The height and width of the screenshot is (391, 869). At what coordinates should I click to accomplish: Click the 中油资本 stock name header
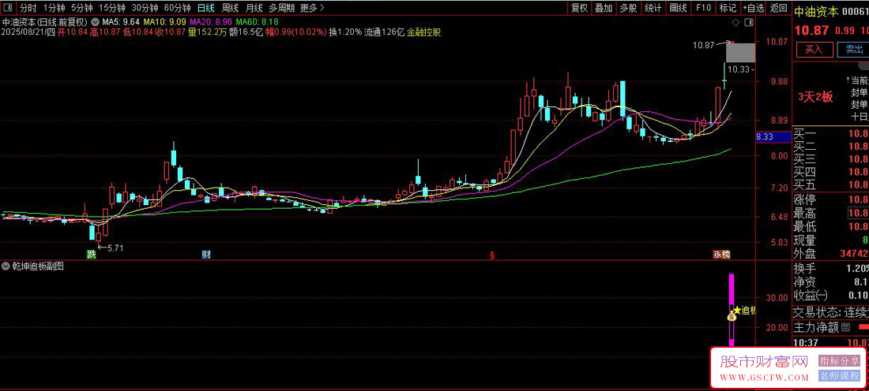817,11
